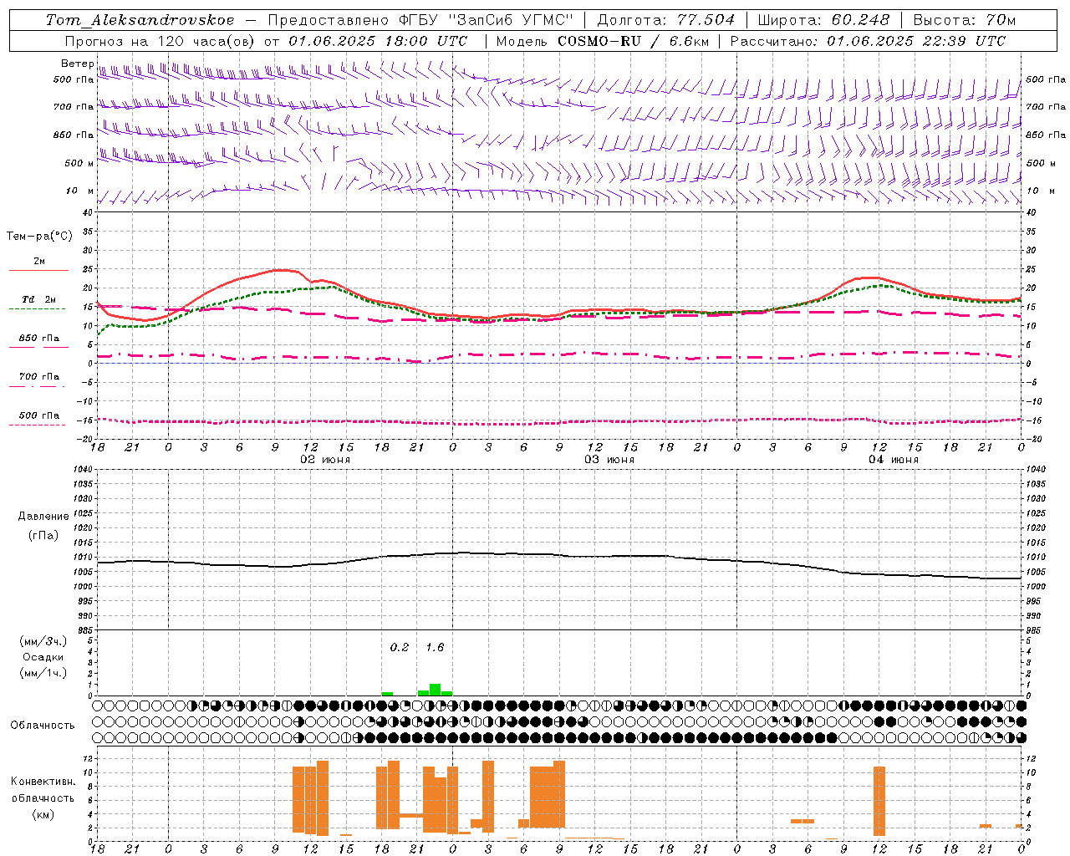Click the date label 04 июня

pyautogui.click(x=893, y=460)
